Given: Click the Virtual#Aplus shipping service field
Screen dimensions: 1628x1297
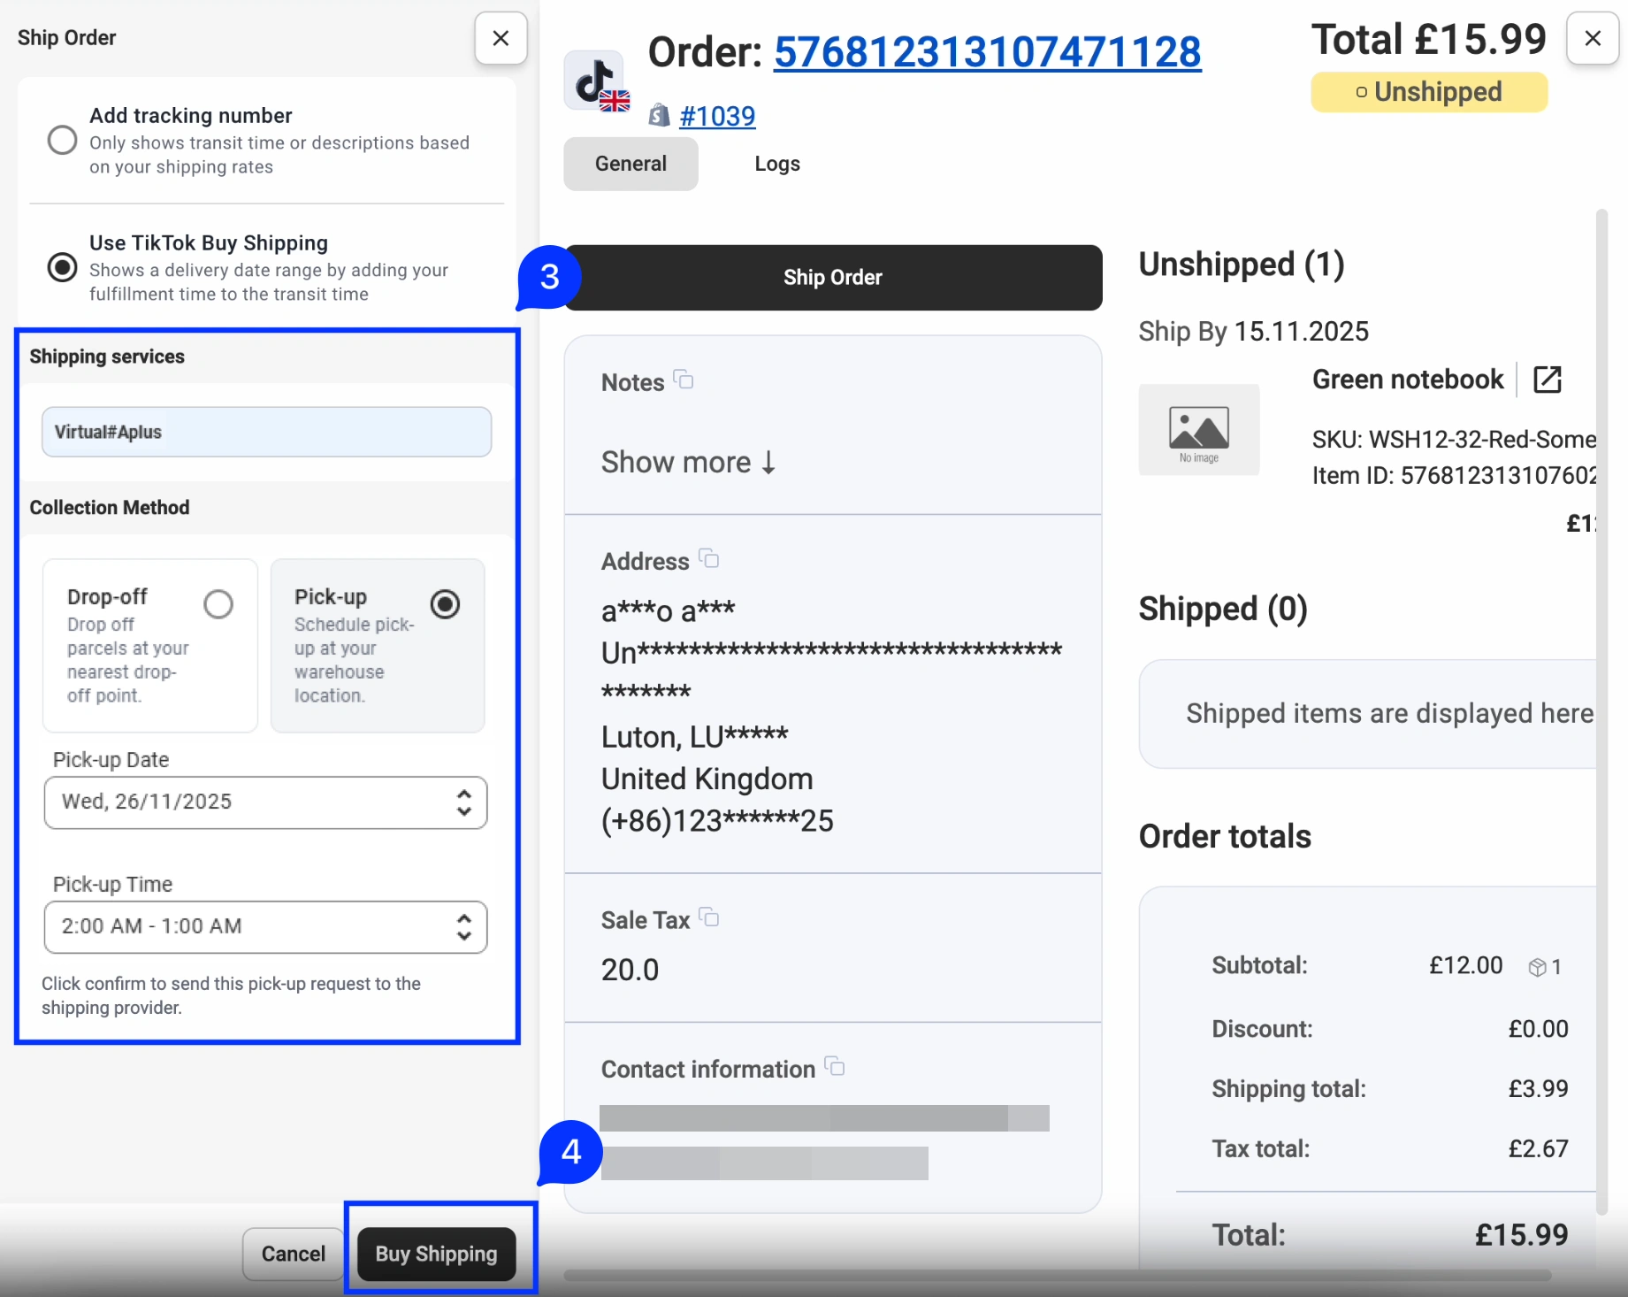Looking at the screenshot, I should click(266, 432).
